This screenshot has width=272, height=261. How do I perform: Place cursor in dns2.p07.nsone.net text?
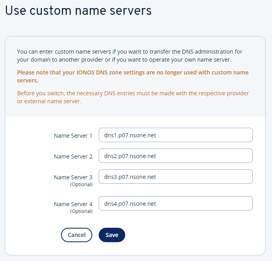(130, 156)
